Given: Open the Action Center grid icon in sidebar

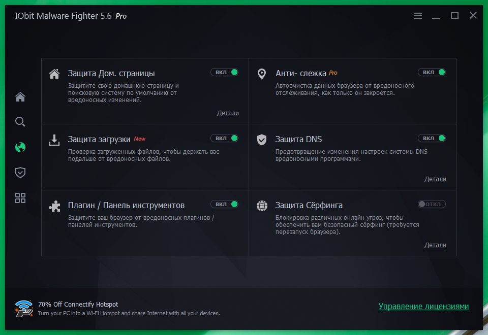Looking at the screenshot, I should coord(20,198).
